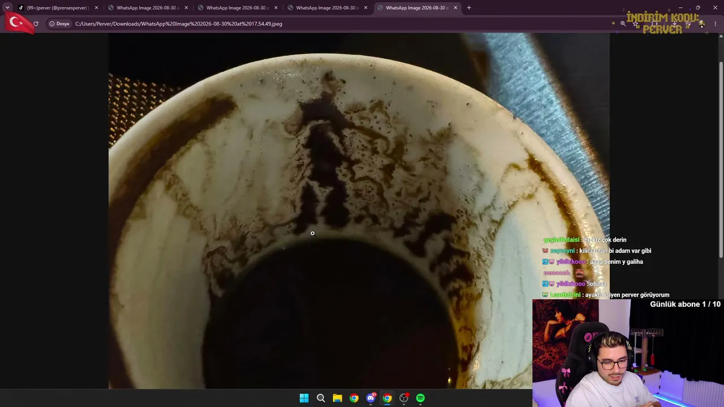The width and height of the screenshot is (724, 407).
Task: Open the tab search dropdown arrow
Action: [7, 8]
